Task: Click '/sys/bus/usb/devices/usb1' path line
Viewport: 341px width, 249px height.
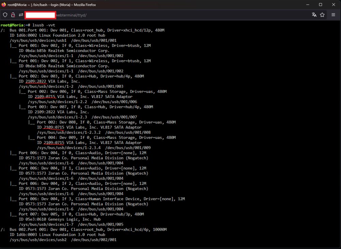Action: tap(63, 41)
